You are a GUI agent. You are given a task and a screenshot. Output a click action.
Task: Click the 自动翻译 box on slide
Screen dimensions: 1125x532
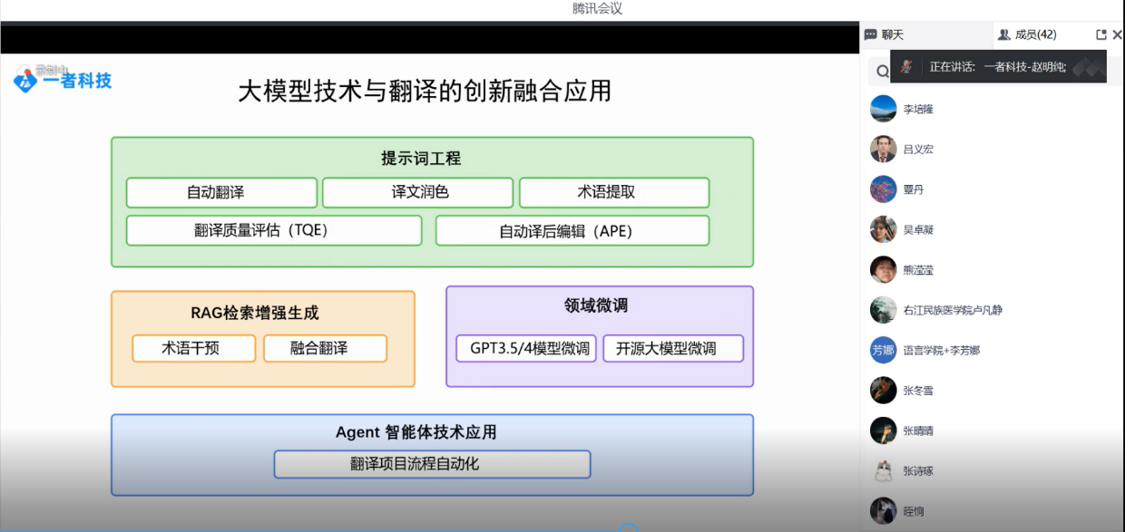pos(221,192)
